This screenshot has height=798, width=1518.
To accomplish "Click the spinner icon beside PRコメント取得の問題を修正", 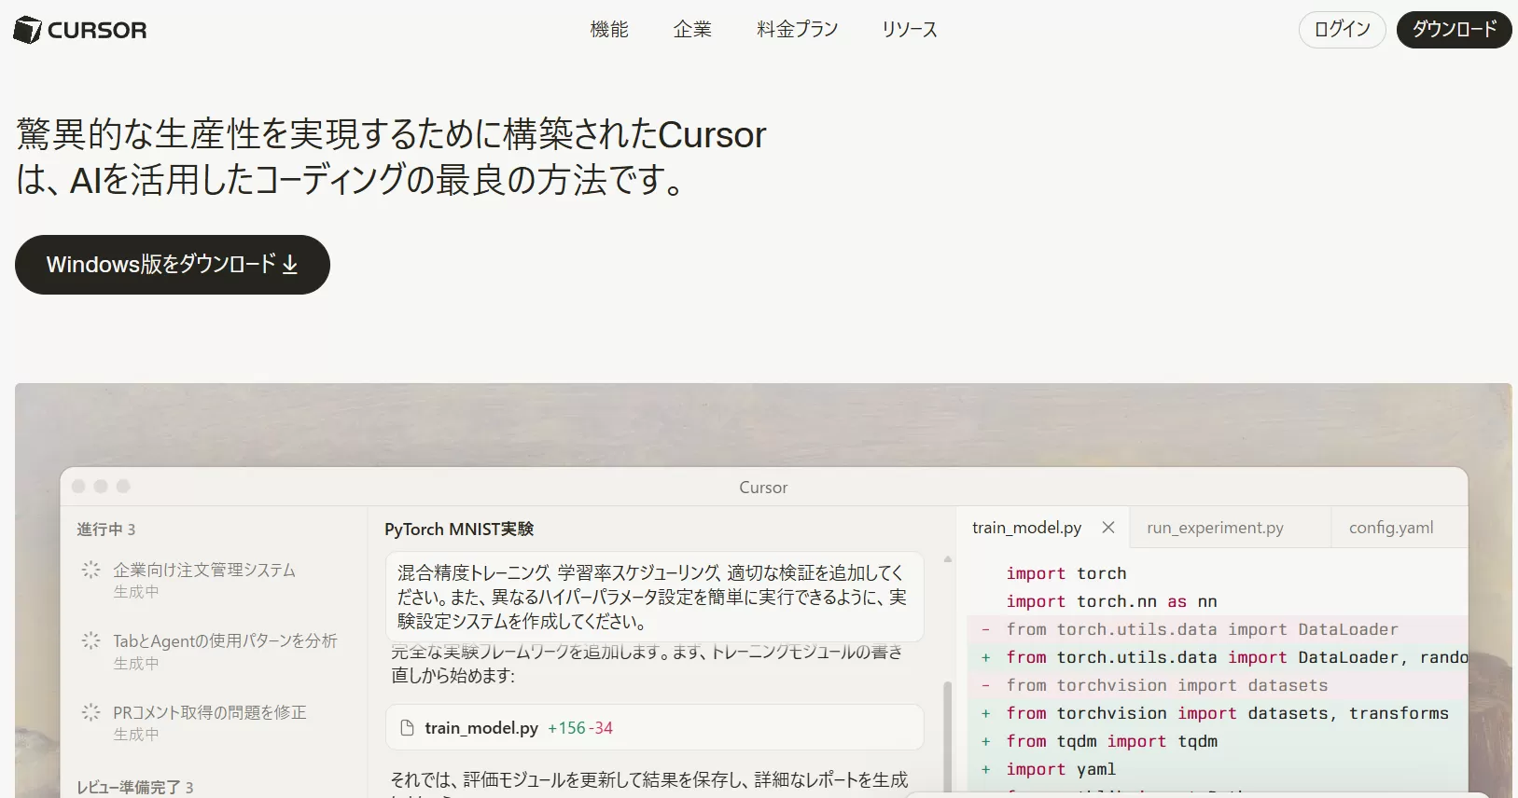I will [91, 712].
